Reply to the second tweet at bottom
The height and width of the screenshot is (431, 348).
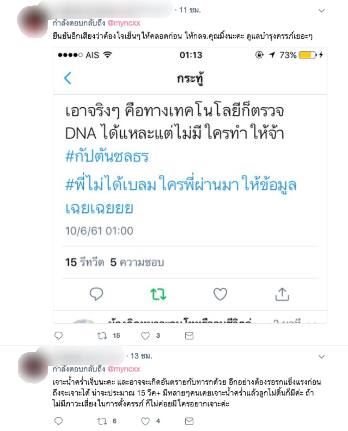pos(58,421)
